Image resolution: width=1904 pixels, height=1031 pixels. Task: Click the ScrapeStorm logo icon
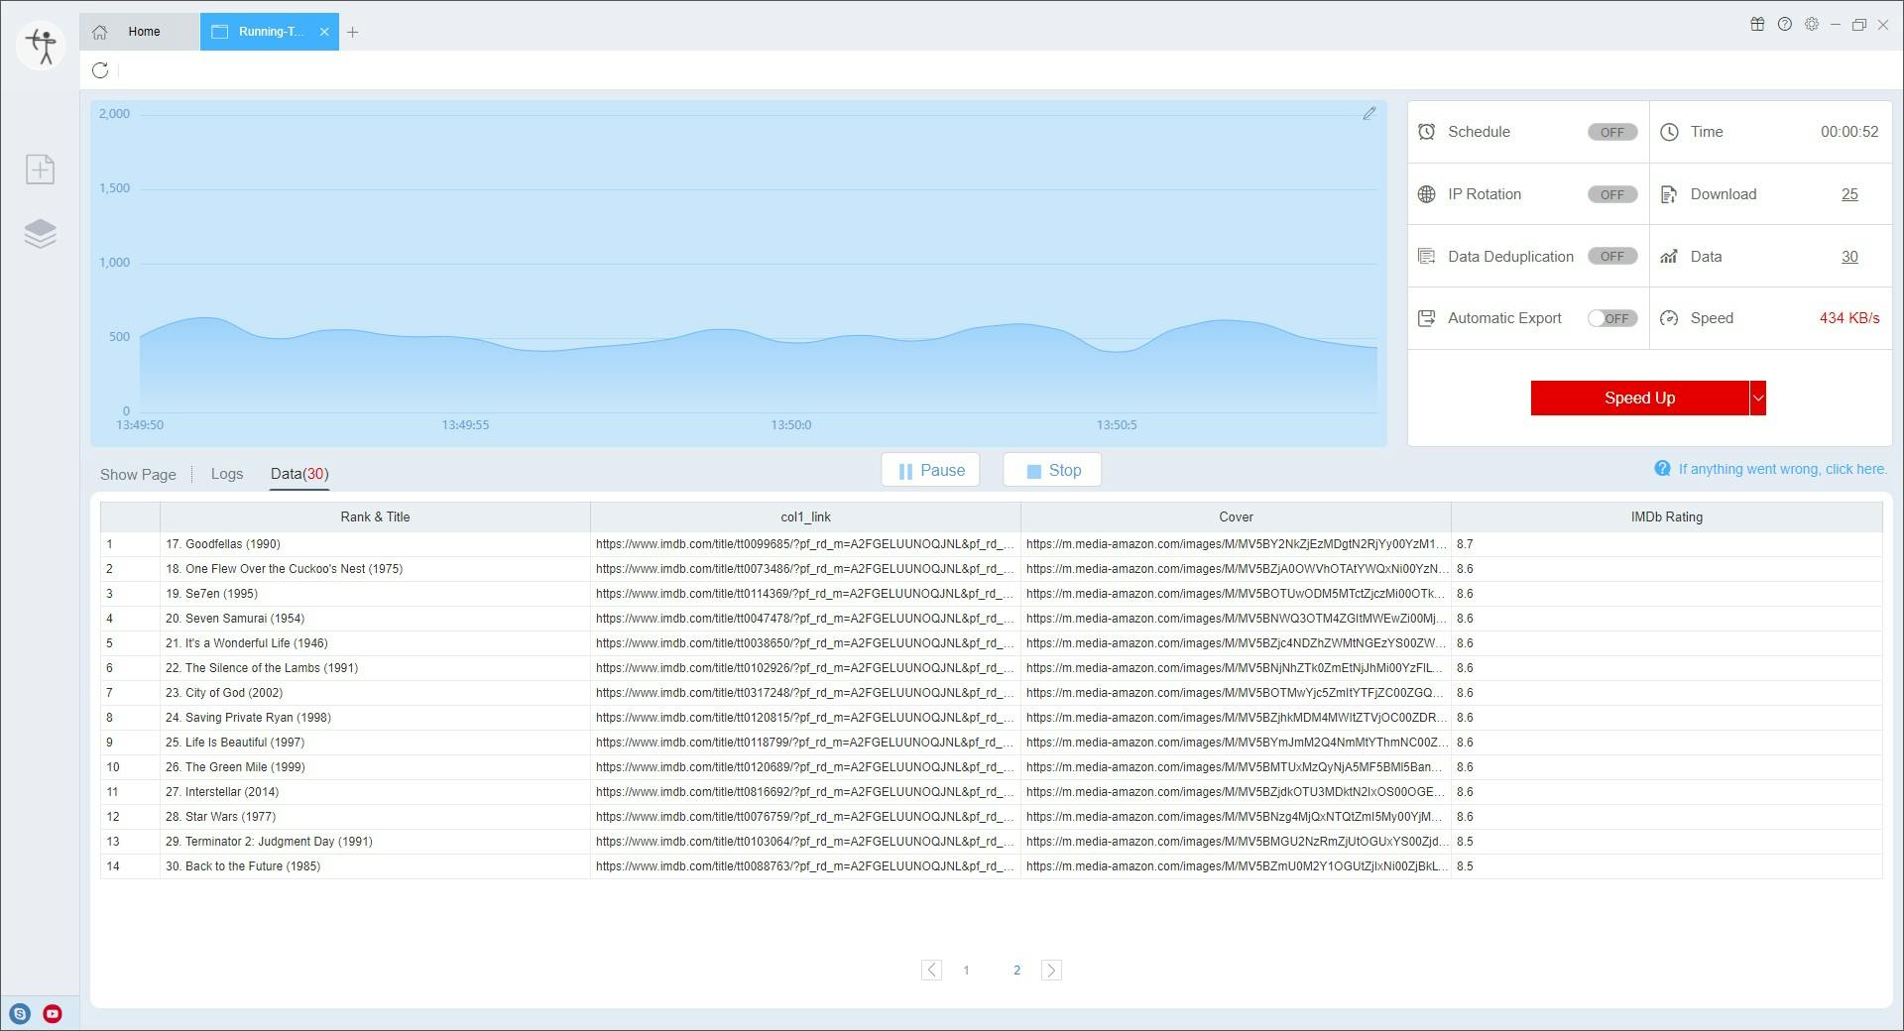pos(42,46)
